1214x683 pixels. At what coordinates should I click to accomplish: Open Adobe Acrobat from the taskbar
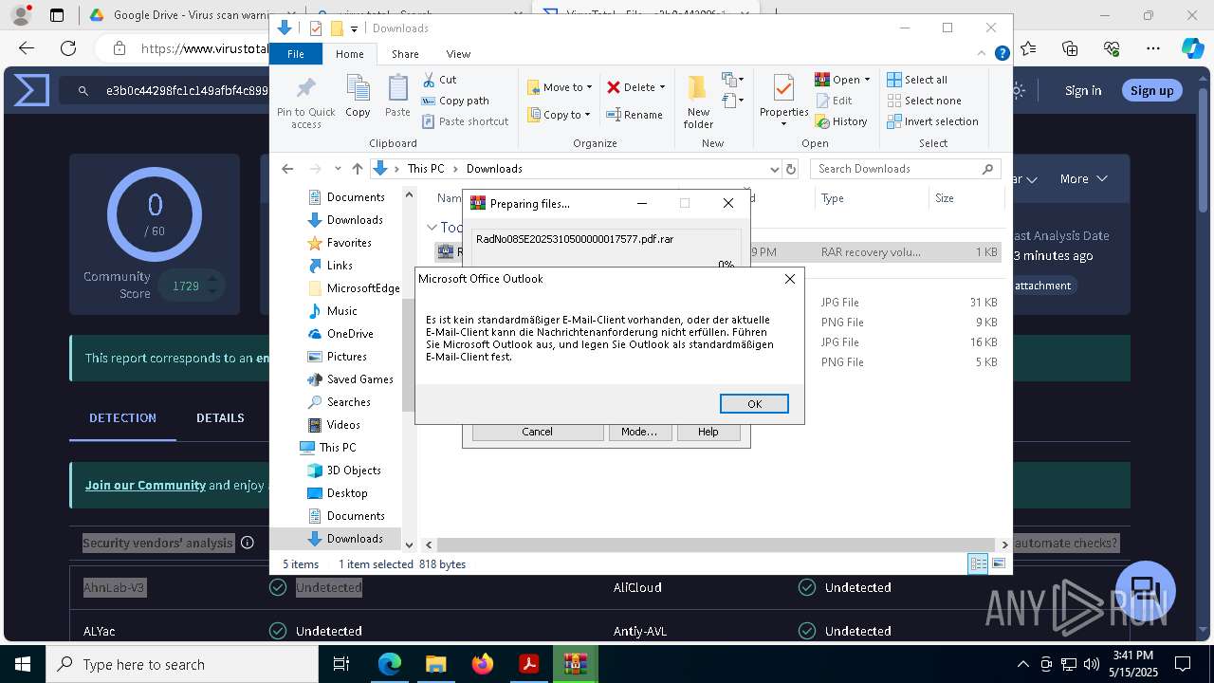528,664
